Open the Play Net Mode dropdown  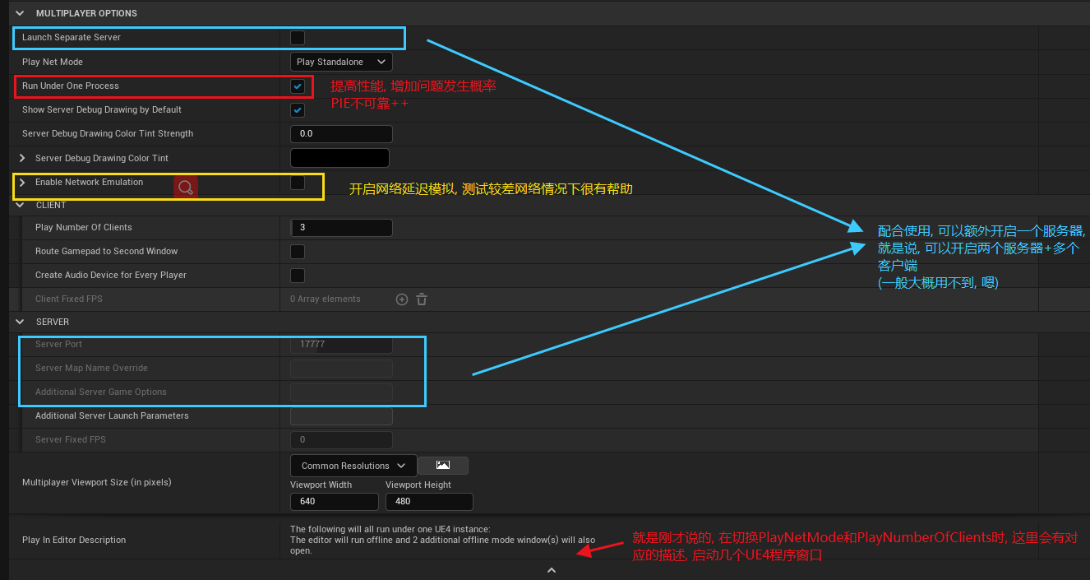[340, 61]
